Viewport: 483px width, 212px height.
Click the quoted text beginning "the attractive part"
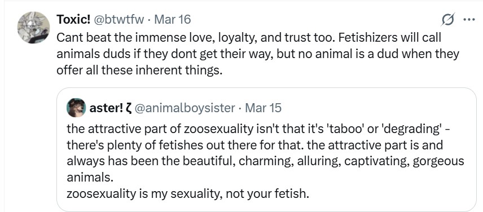[265, 161]
